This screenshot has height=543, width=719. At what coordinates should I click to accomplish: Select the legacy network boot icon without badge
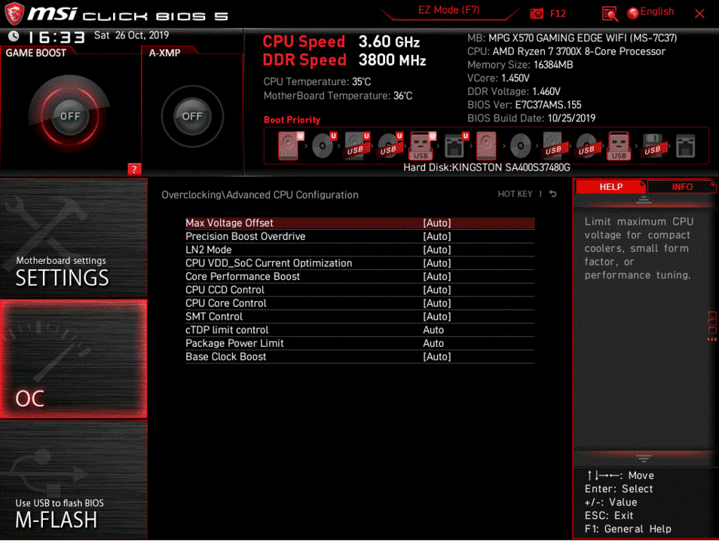pos(686,146)
